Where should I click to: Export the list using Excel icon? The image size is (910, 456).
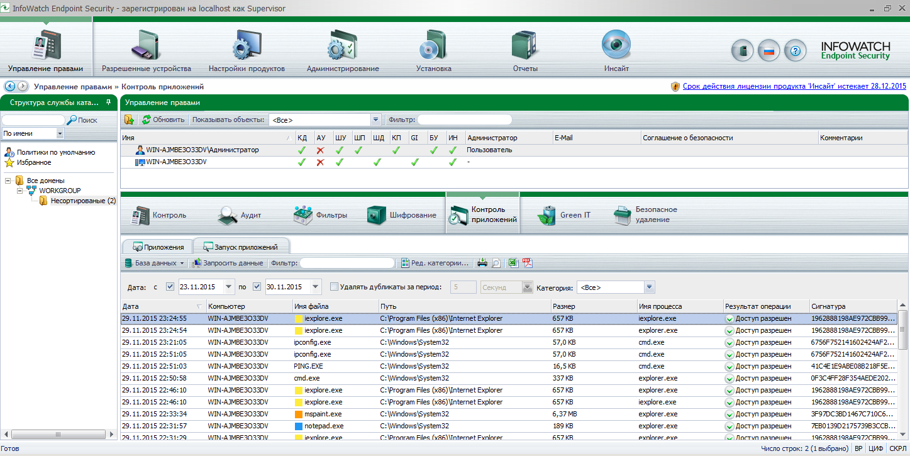pyautogui.click(x=513, y=264)
